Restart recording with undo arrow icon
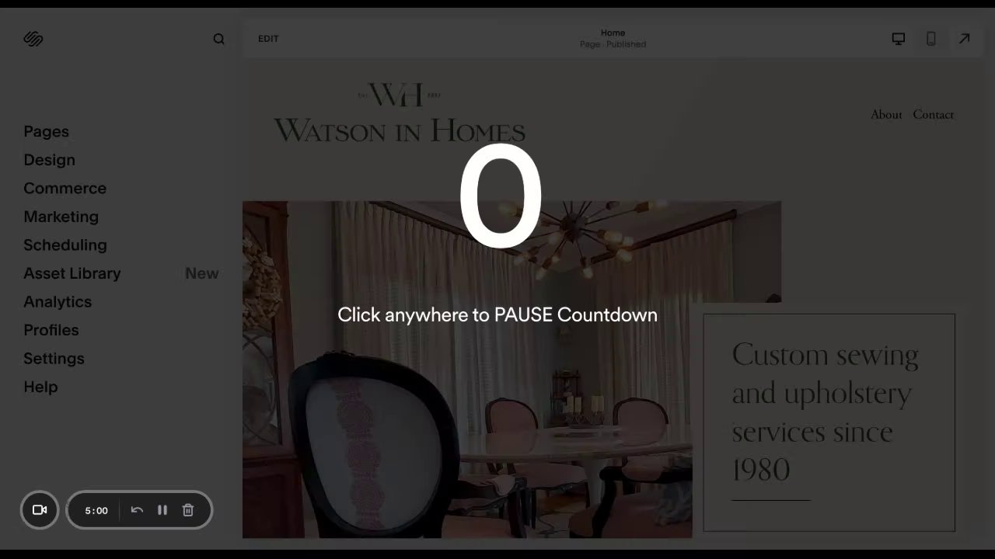The height and width of the screenshot is (559, 995). click(x=137, y=510)
